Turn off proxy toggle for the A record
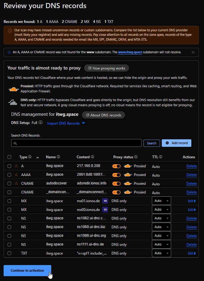 (x=116, y=166)
